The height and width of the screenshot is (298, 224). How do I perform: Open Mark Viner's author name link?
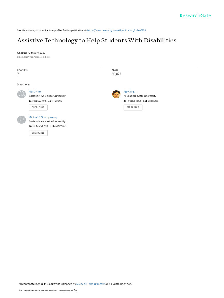(x=35, y=92)
